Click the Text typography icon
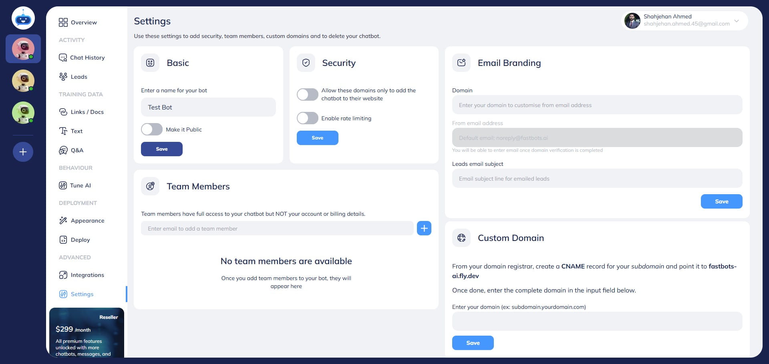 pyautogui.click(x=63, y=131)
